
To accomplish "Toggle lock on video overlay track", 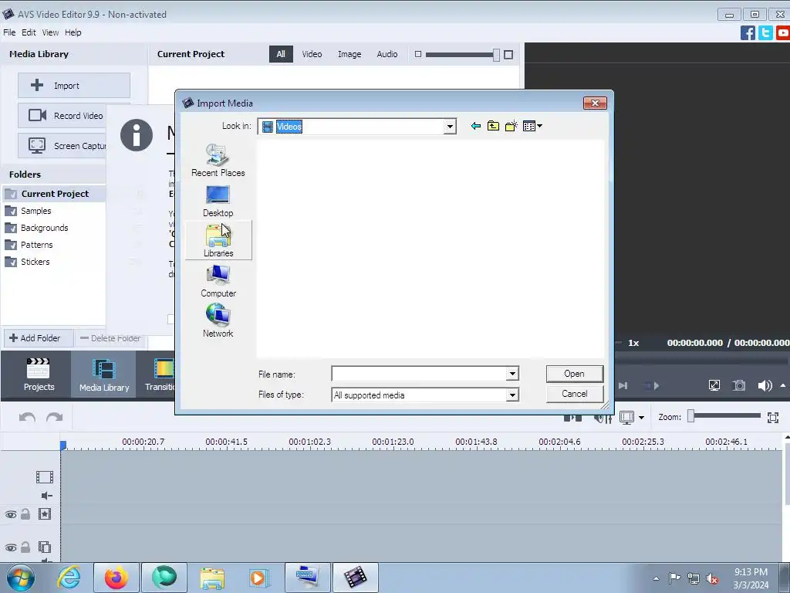I will [25, 547].
